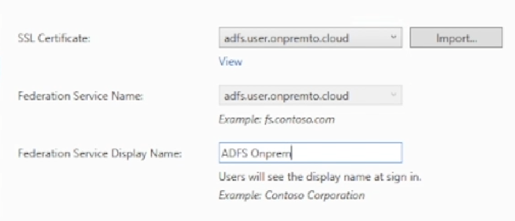Click empty area right of 'ADFS Onprem' text
Screen dimensions: 515x221
click(346, 153)
